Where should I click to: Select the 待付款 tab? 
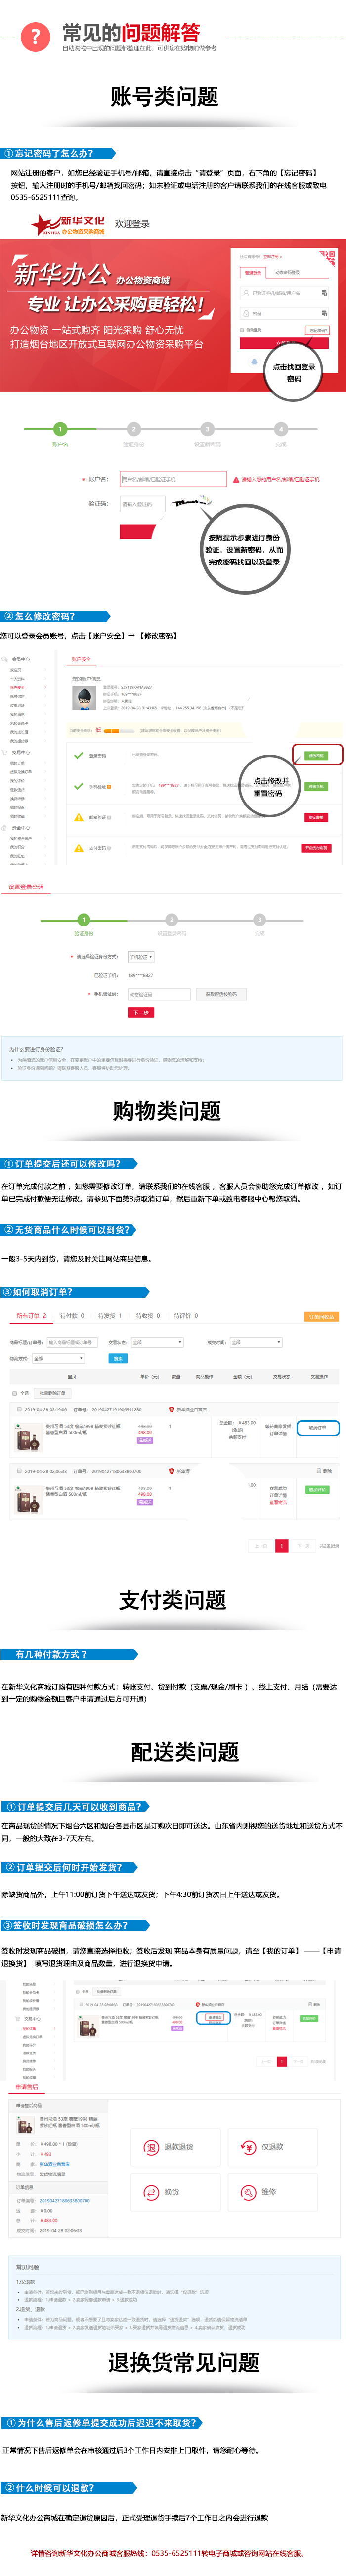tap(72, 1315)
